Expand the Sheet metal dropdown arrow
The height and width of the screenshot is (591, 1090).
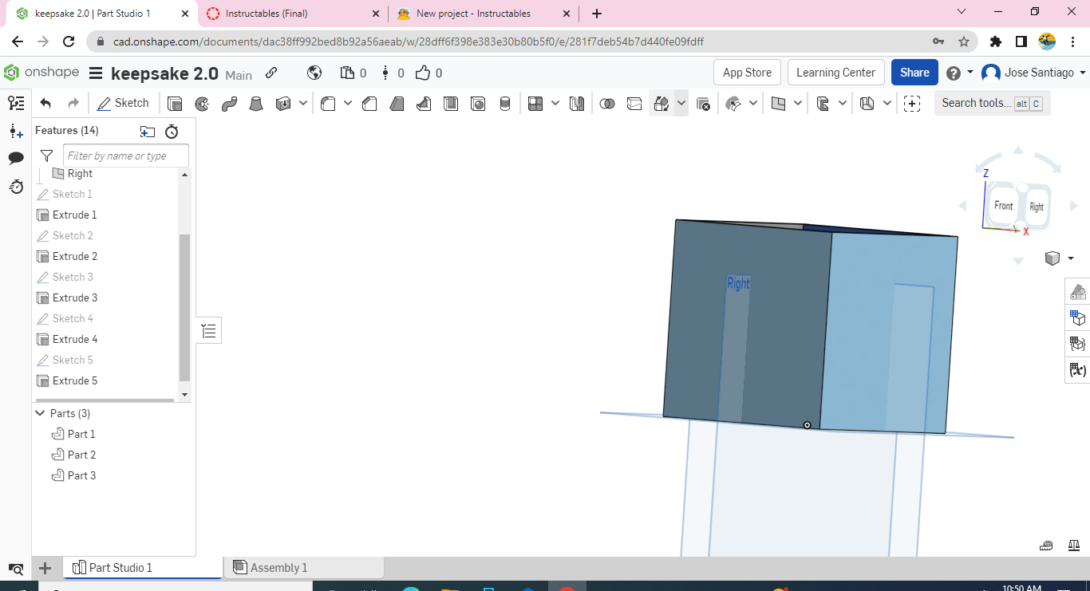coord(887,104)
